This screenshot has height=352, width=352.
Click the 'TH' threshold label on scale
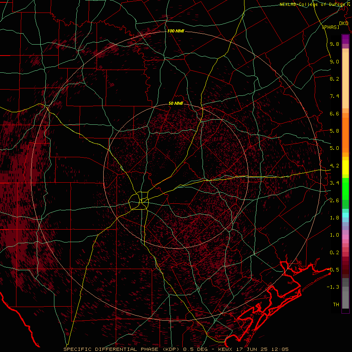coord(336,304)
